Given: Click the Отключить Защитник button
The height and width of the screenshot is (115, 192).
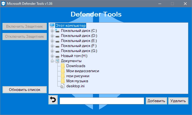Looking at the screenshot, I should [x=25, y=36].
